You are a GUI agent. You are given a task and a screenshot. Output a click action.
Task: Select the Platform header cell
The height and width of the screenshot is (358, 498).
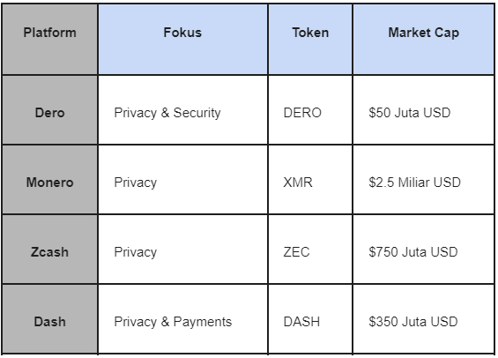coord(50,40)
